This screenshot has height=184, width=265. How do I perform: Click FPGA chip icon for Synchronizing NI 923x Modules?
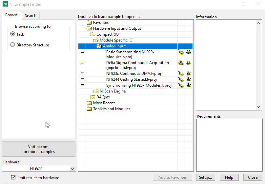189,85
